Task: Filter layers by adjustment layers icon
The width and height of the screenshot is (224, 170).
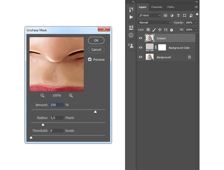Action: pos(172,15)
